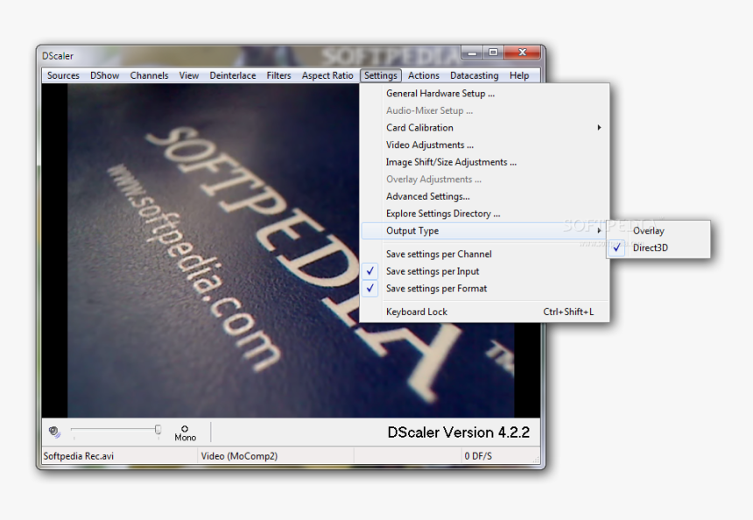Click the DScaler title bar text
753x520 pixels.
(x=58, y=56)
